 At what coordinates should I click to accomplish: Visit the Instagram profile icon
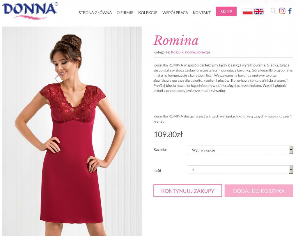pos(282,11)
